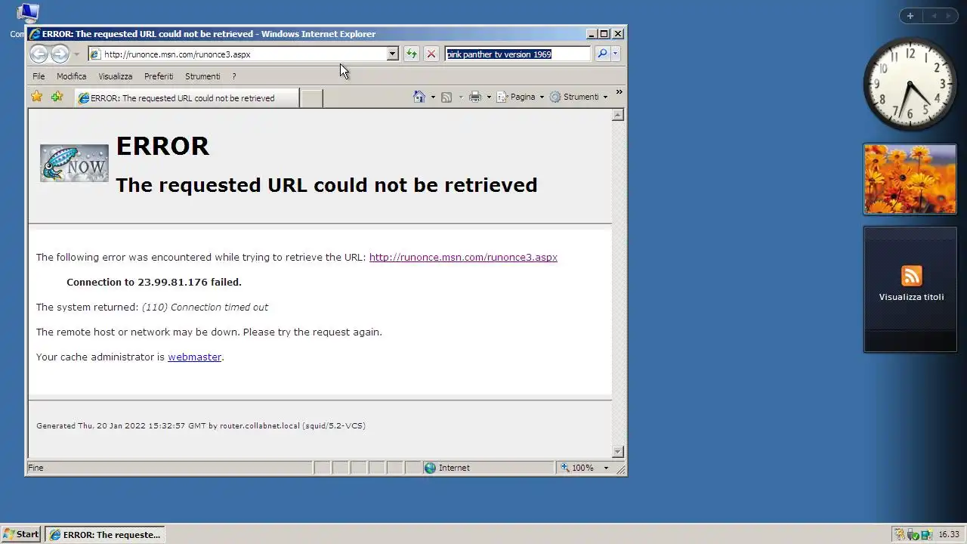Click the ERROR heading text
This screenshot has width=967, height=544.
click(x=162, y=146)
